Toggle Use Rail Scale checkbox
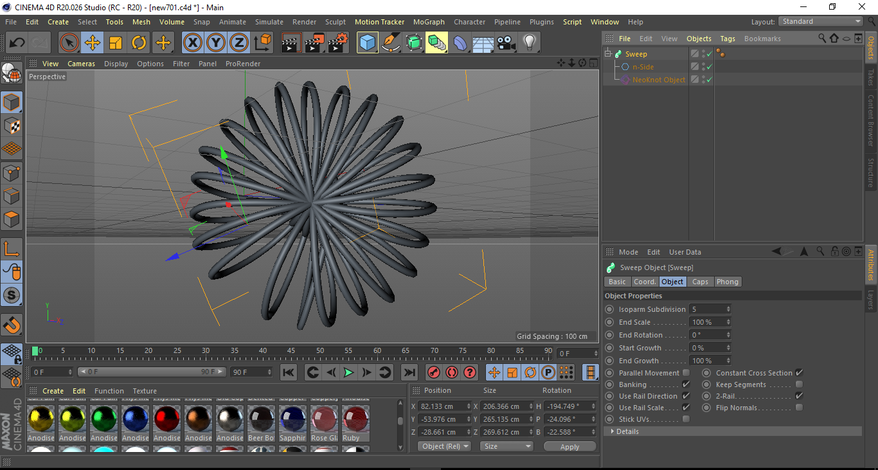The width and height of the screenshot is (878, 470). point(686,408)
